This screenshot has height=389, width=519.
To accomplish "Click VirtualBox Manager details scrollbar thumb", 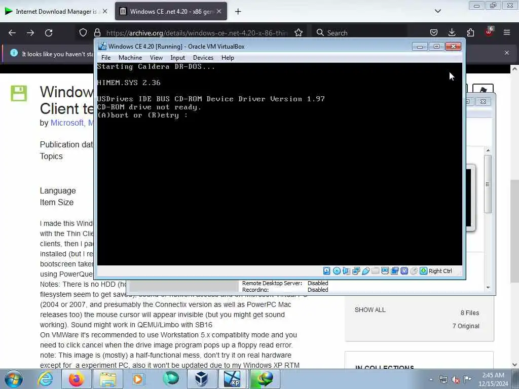I will (488, 184).
